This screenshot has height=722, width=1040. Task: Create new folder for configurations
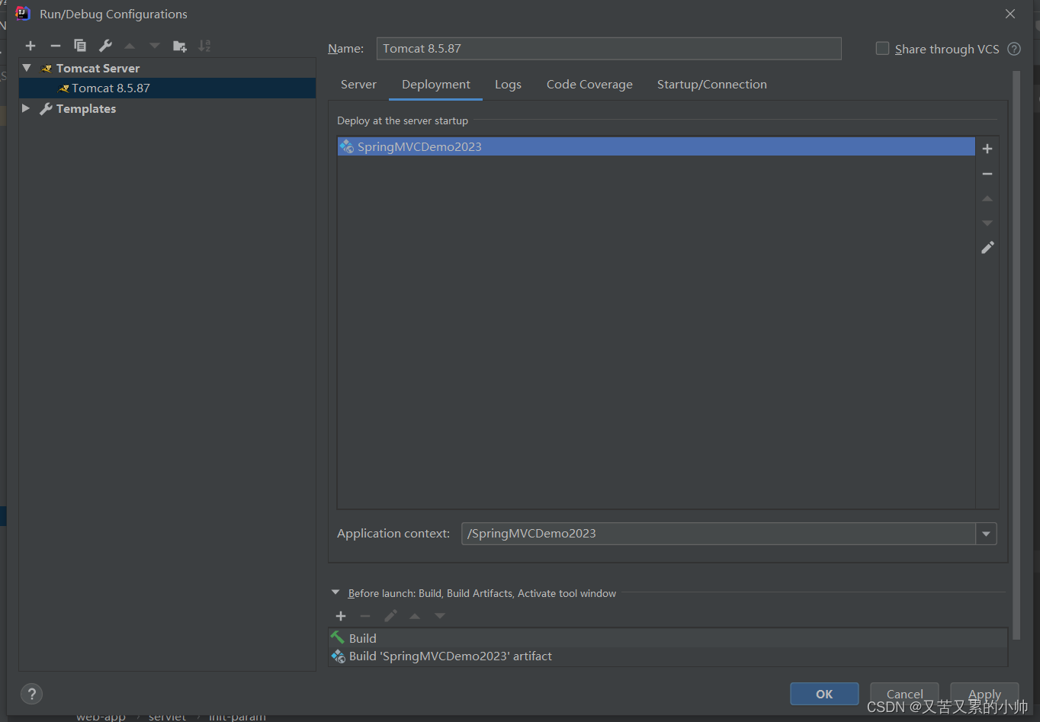180,46
